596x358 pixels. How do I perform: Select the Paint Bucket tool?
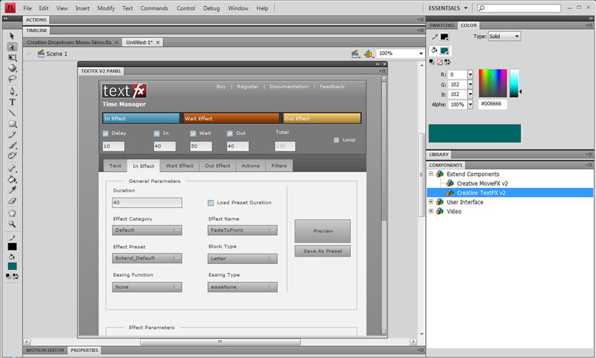click(x=12, y=179)
